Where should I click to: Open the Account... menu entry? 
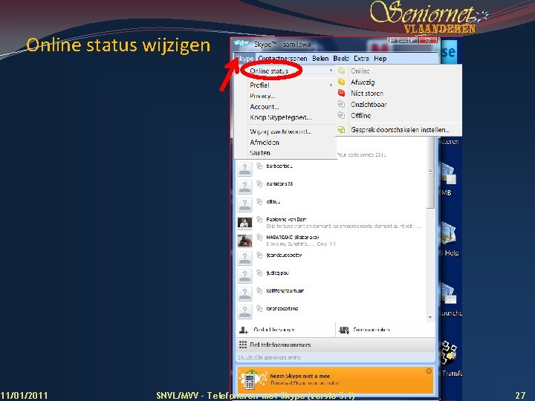coord(265,107)
